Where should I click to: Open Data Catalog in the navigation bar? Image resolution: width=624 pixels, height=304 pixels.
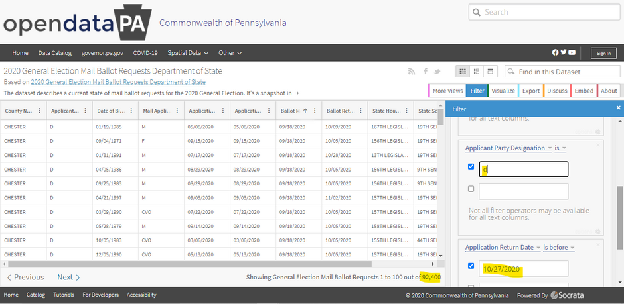click(55, 53)
